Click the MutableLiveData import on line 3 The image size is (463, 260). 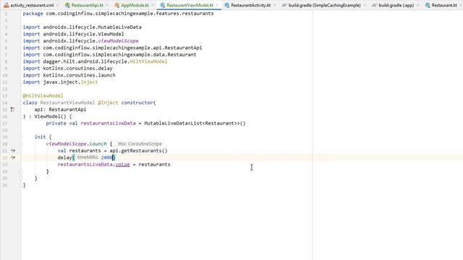coord(82,27)
